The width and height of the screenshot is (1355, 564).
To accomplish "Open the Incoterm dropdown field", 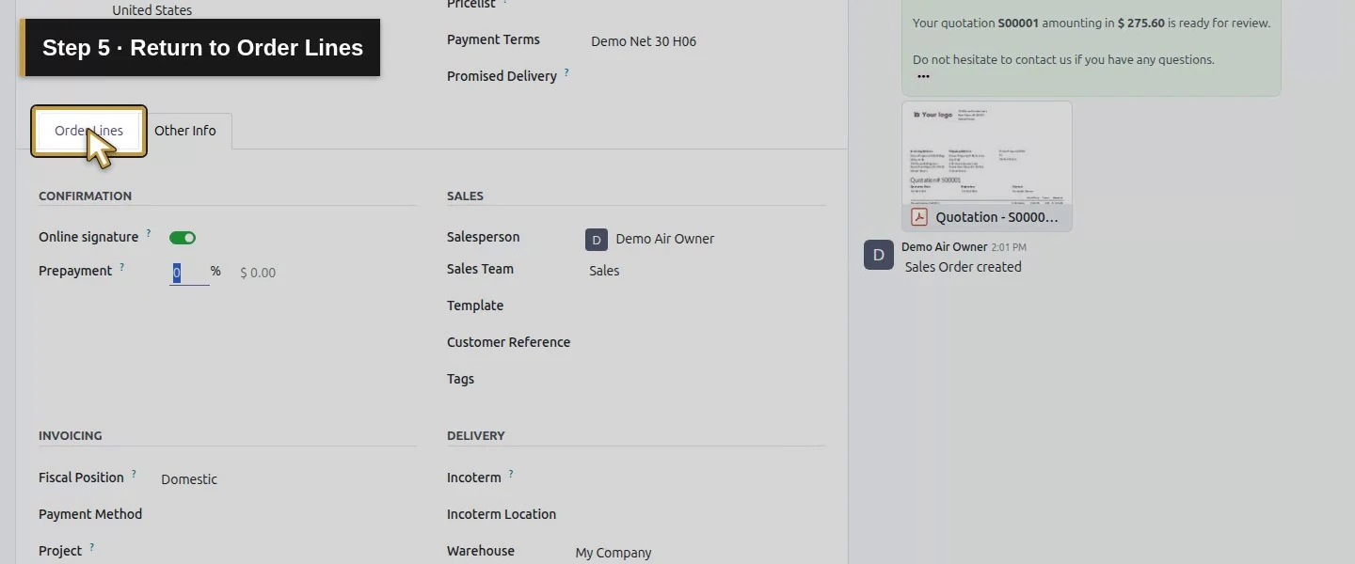I will (698, 478).
